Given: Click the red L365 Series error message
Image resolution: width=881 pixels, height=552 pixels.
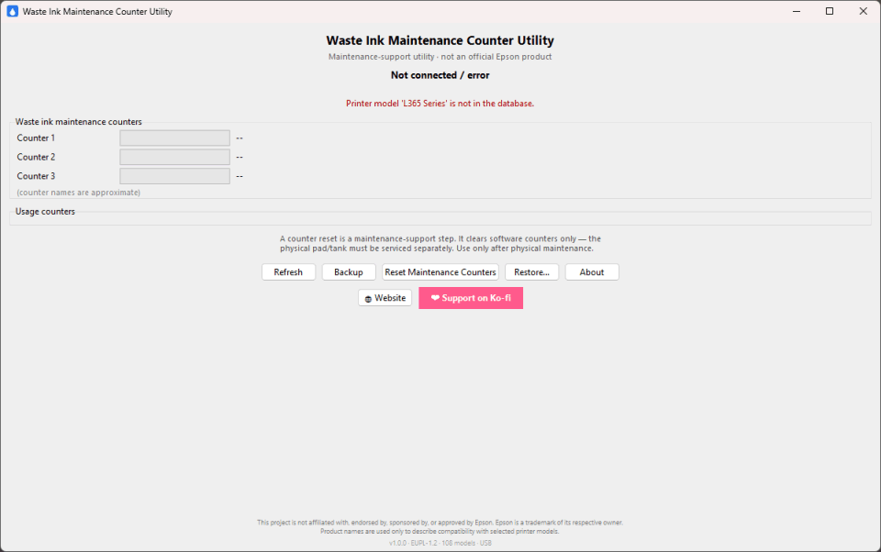Looking at the screenshot, I should pos(440,104).
